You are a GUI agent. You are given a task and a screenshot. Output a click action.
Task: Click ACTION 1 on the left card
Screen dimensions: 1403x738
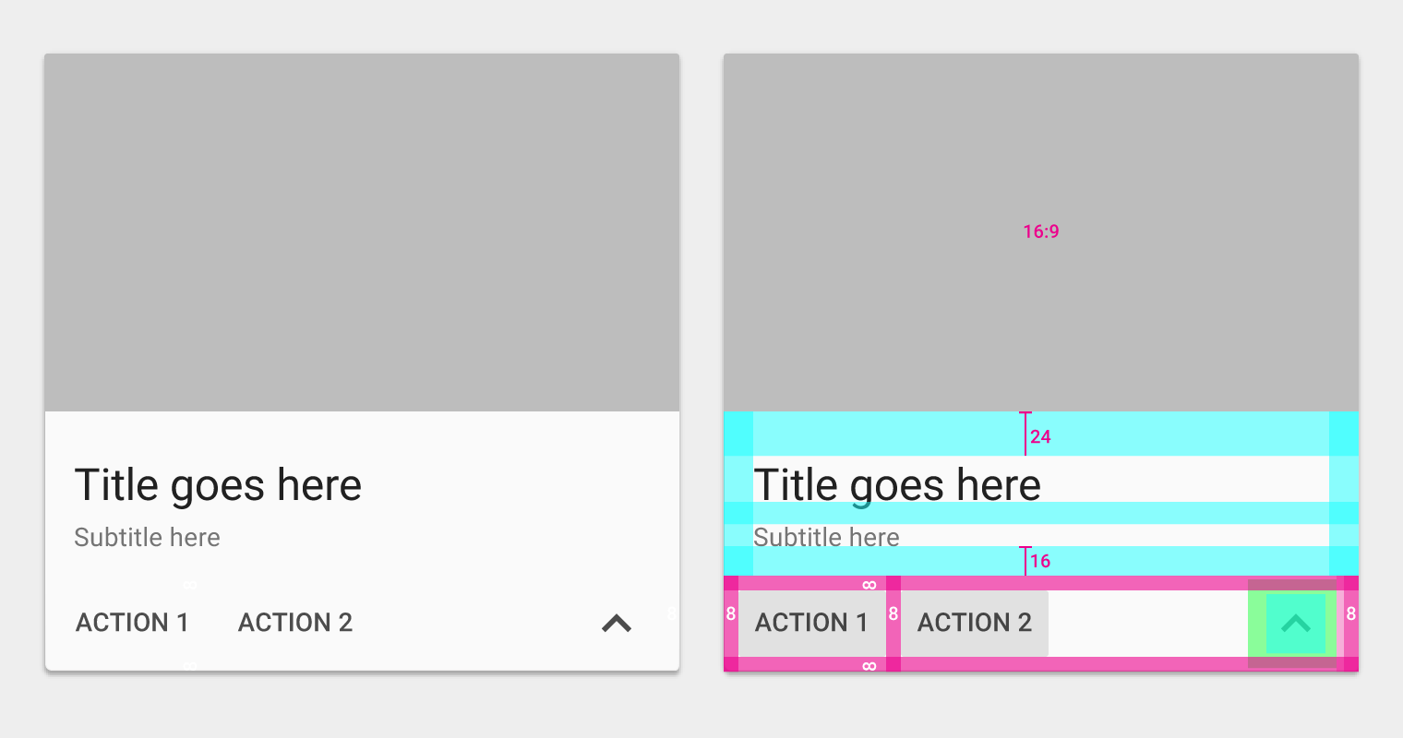point(132,623)
